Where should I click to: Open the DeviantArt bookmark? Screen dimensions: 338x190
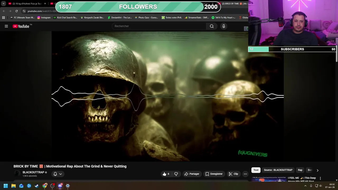click(120, 18)
